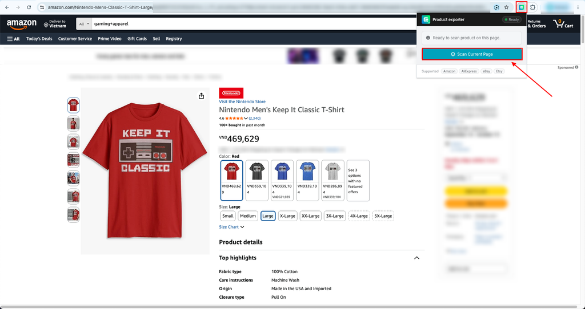Share the product with share icon
The height and width of the screenshot is (309, 585).
tap(202, 96)
